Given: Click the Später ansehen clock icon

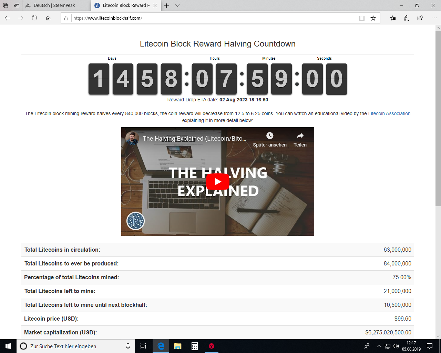Looking at the screenshot, I should (270, 136).
